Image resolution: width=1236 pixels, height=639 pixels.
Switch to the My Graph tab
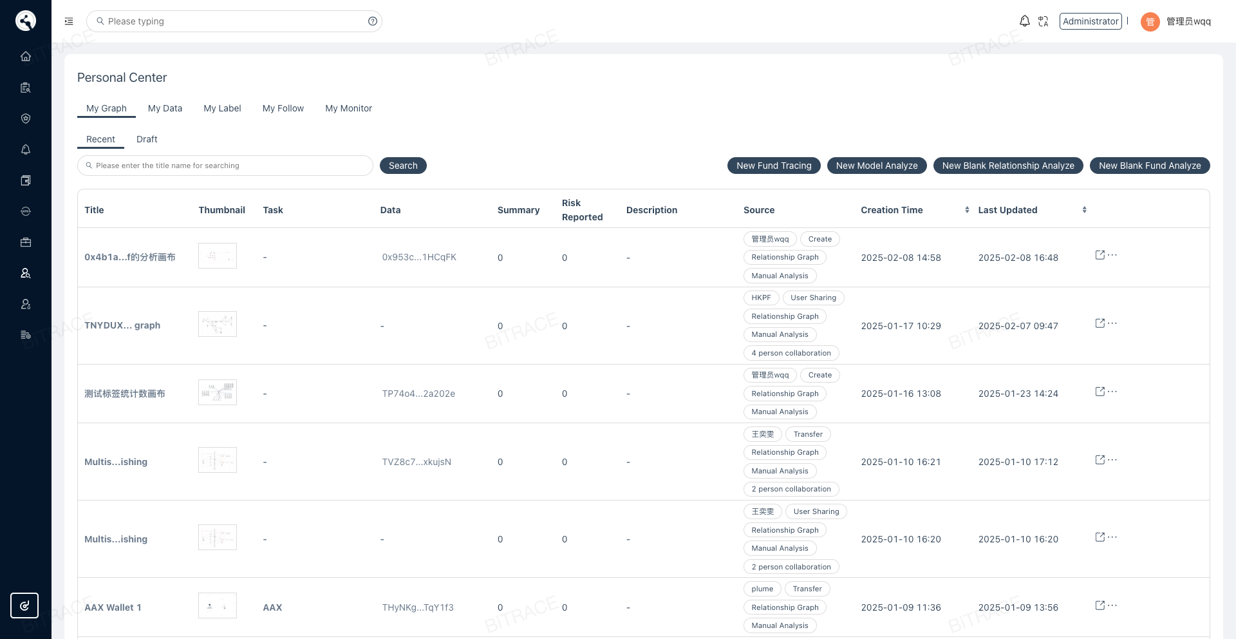coord(106,108)
